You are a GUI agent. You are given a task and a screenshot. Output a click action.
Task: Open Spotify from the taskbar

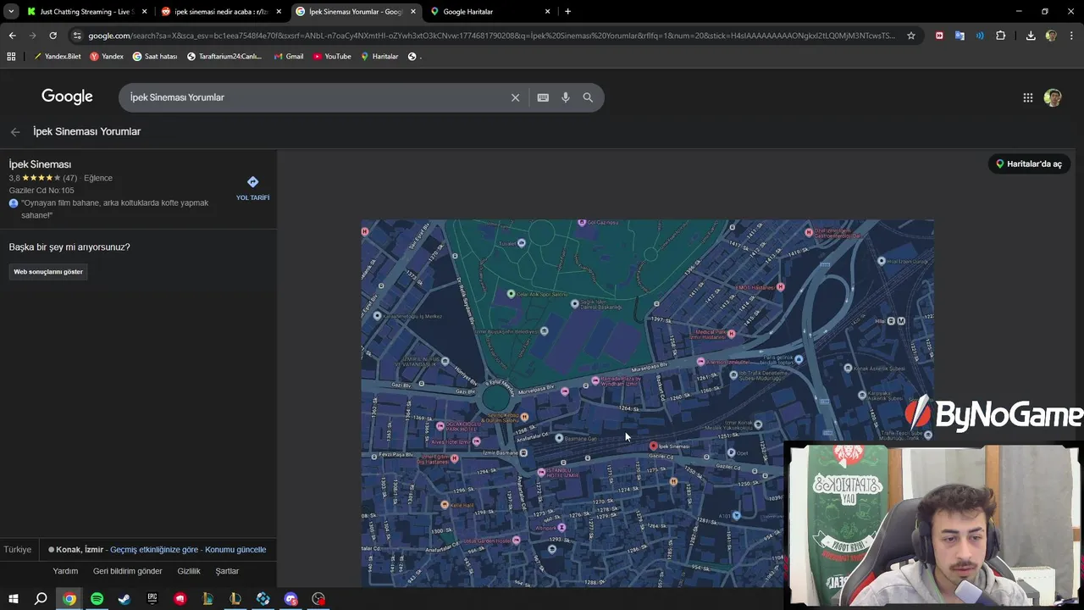coord(97,599)
